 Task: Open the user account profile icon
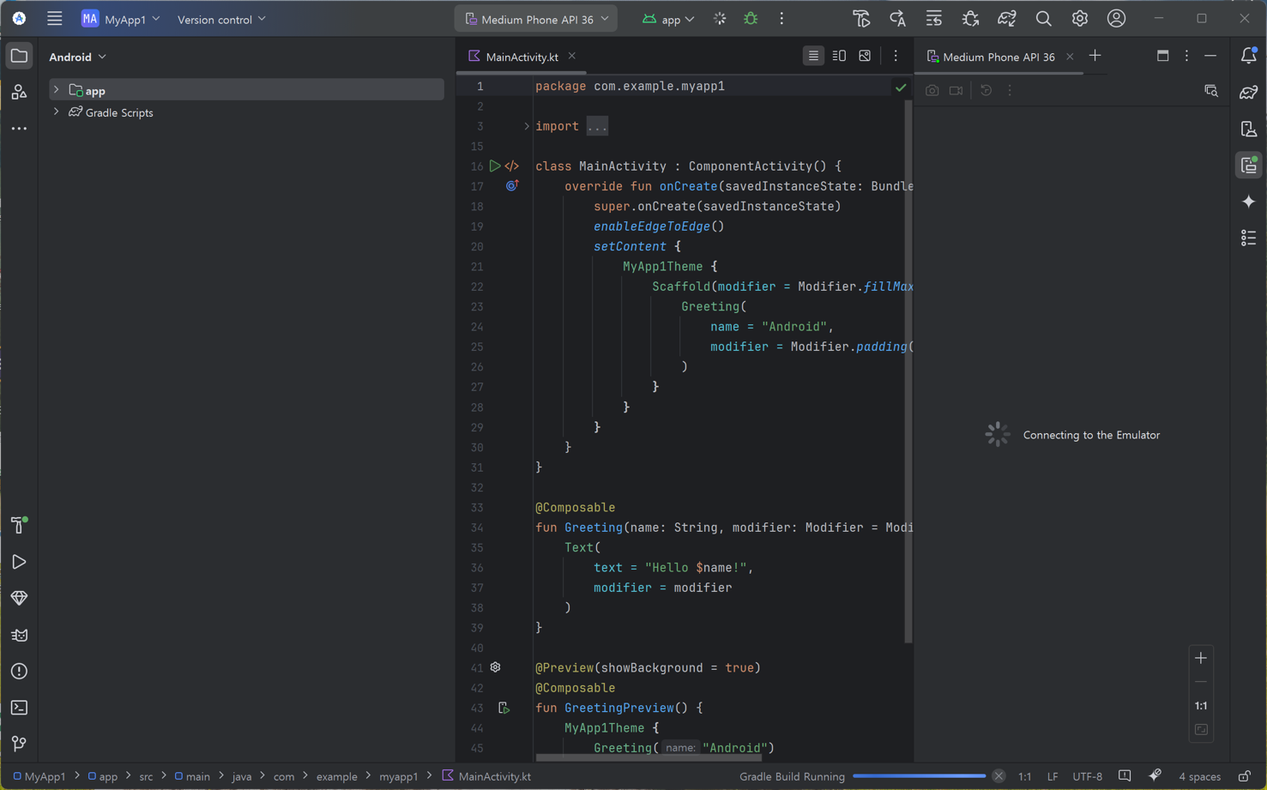pyautogui.click(x=1116, y=18)
